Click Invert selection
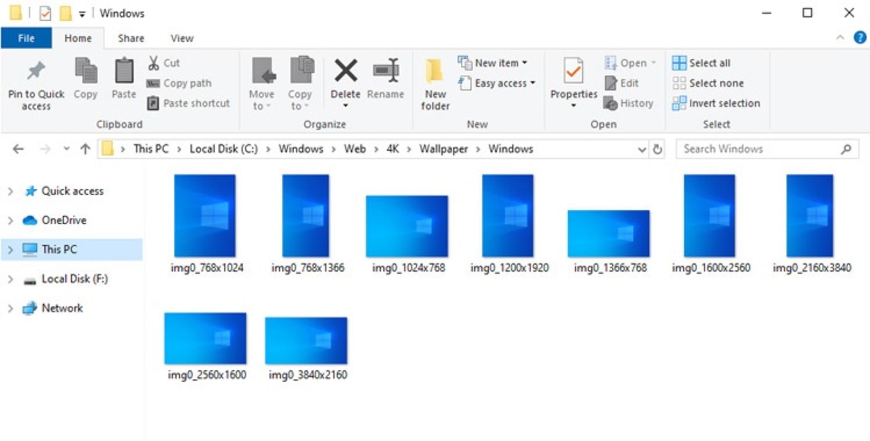Image resolution: width=870 pixels, height=441 pixels. point(716,103)
